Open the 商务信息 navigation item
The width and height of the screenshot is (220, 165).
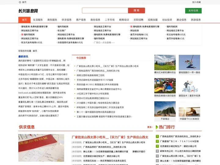click(x=95, y=20)
